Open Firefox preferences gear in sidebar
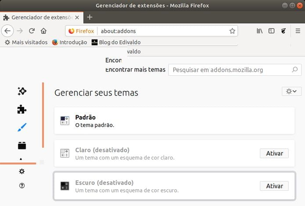 (x=22, y=171)
